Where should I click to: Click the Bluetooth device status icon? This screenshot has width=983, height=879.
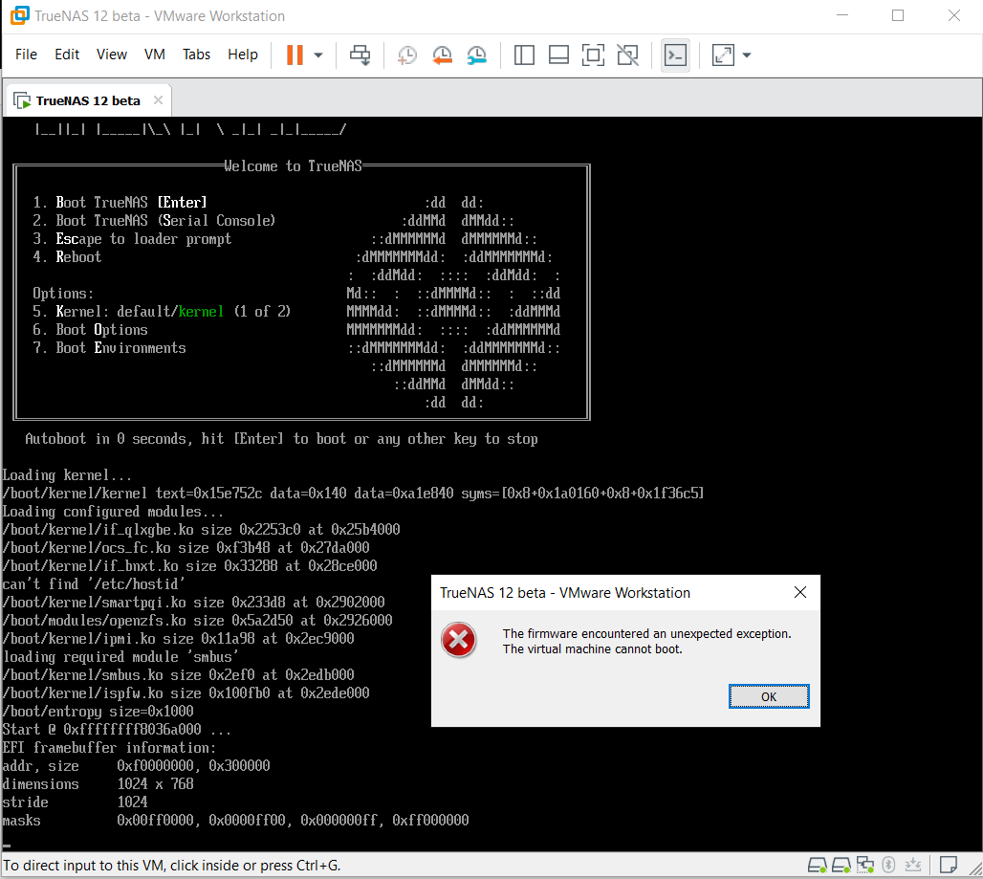click(x=888, y=866)
